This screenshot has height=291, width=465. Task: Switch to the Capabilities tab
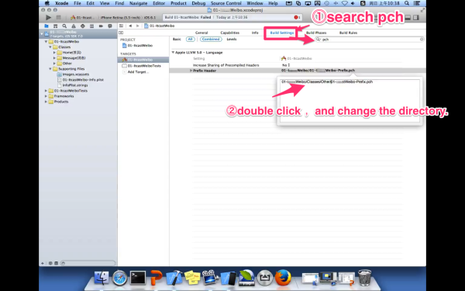pyautogui.click(x=230, y=33)
